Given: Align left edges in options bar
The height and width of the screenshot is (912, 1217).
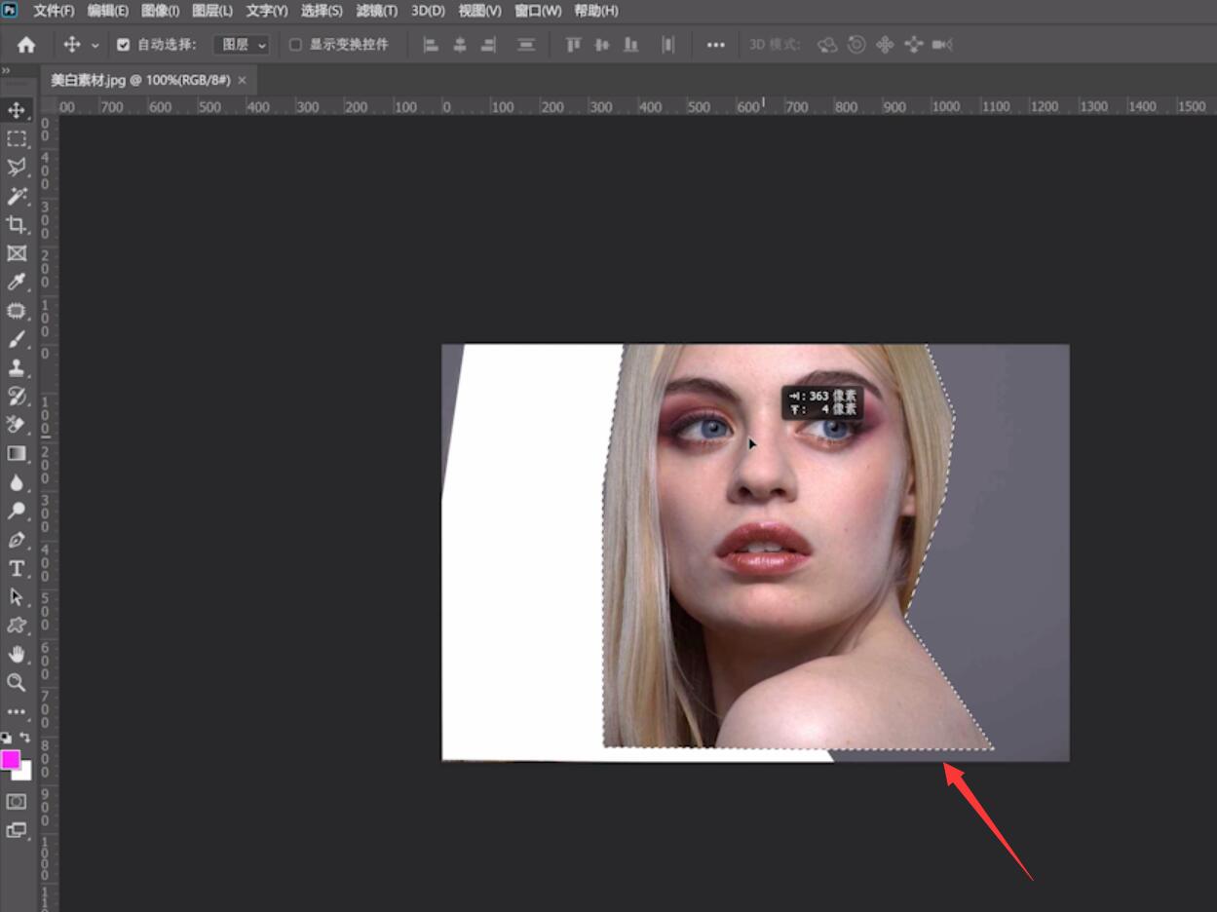Looking at the screenshot, I should pyautogui.click(x=431, y=45).
